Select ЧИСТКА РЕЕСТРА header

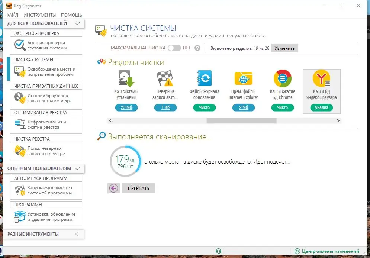point(46,139)
